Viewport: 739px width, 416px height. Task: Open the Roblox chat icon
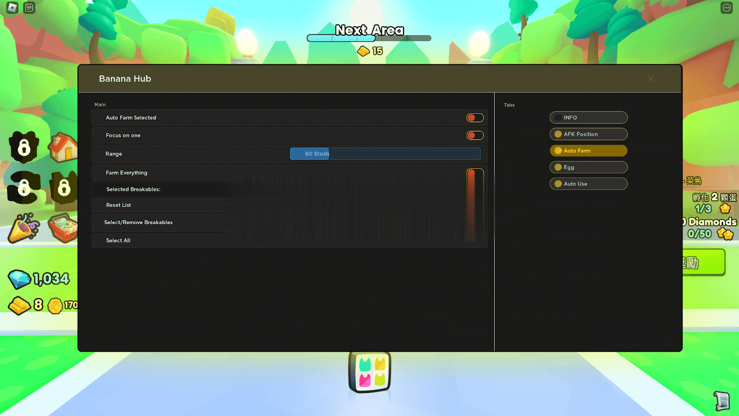(x=29, y=8)
